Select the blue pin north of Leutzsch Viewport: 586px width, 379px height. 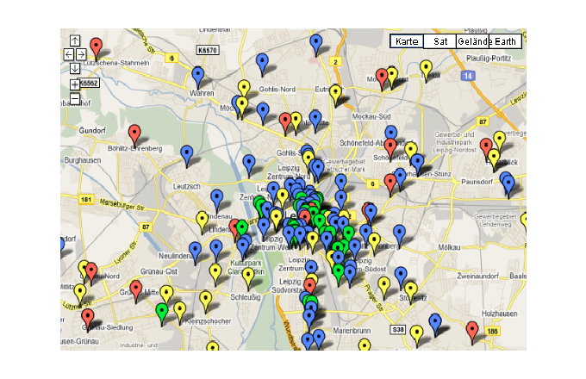click(187, 154)
